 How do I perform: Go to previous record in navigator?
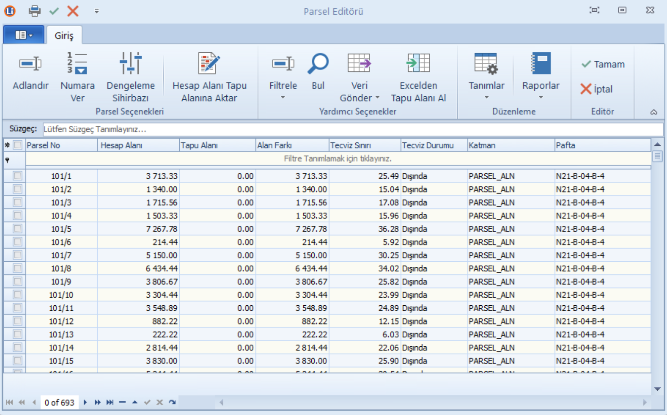(34, 402)
